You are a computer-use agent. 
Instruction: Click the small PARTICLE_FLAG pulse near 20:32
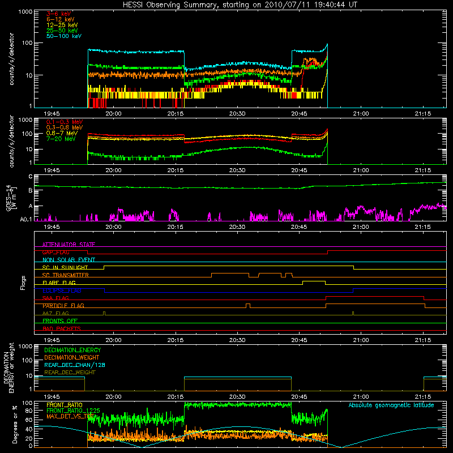point(248,304)
